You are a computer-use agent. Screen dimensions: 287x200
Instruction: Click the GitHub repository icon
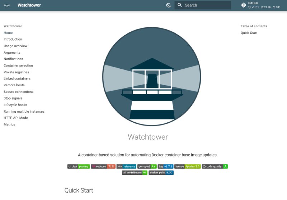click(244, 5)
